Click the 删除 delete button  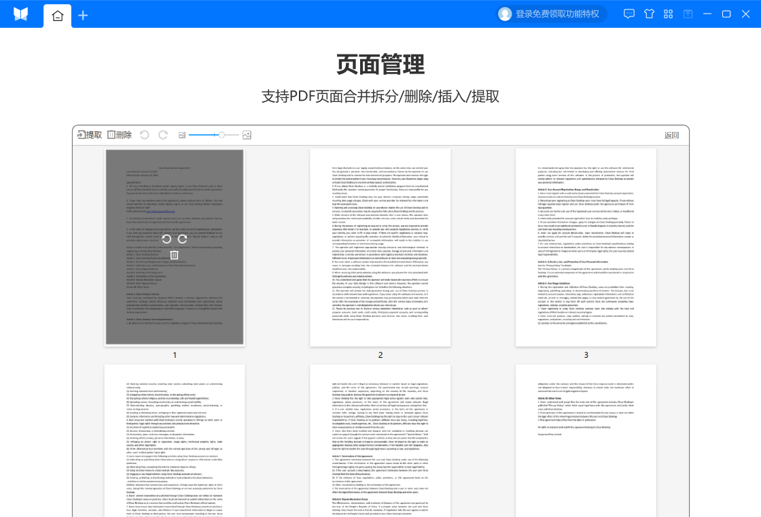coord(120,135)
